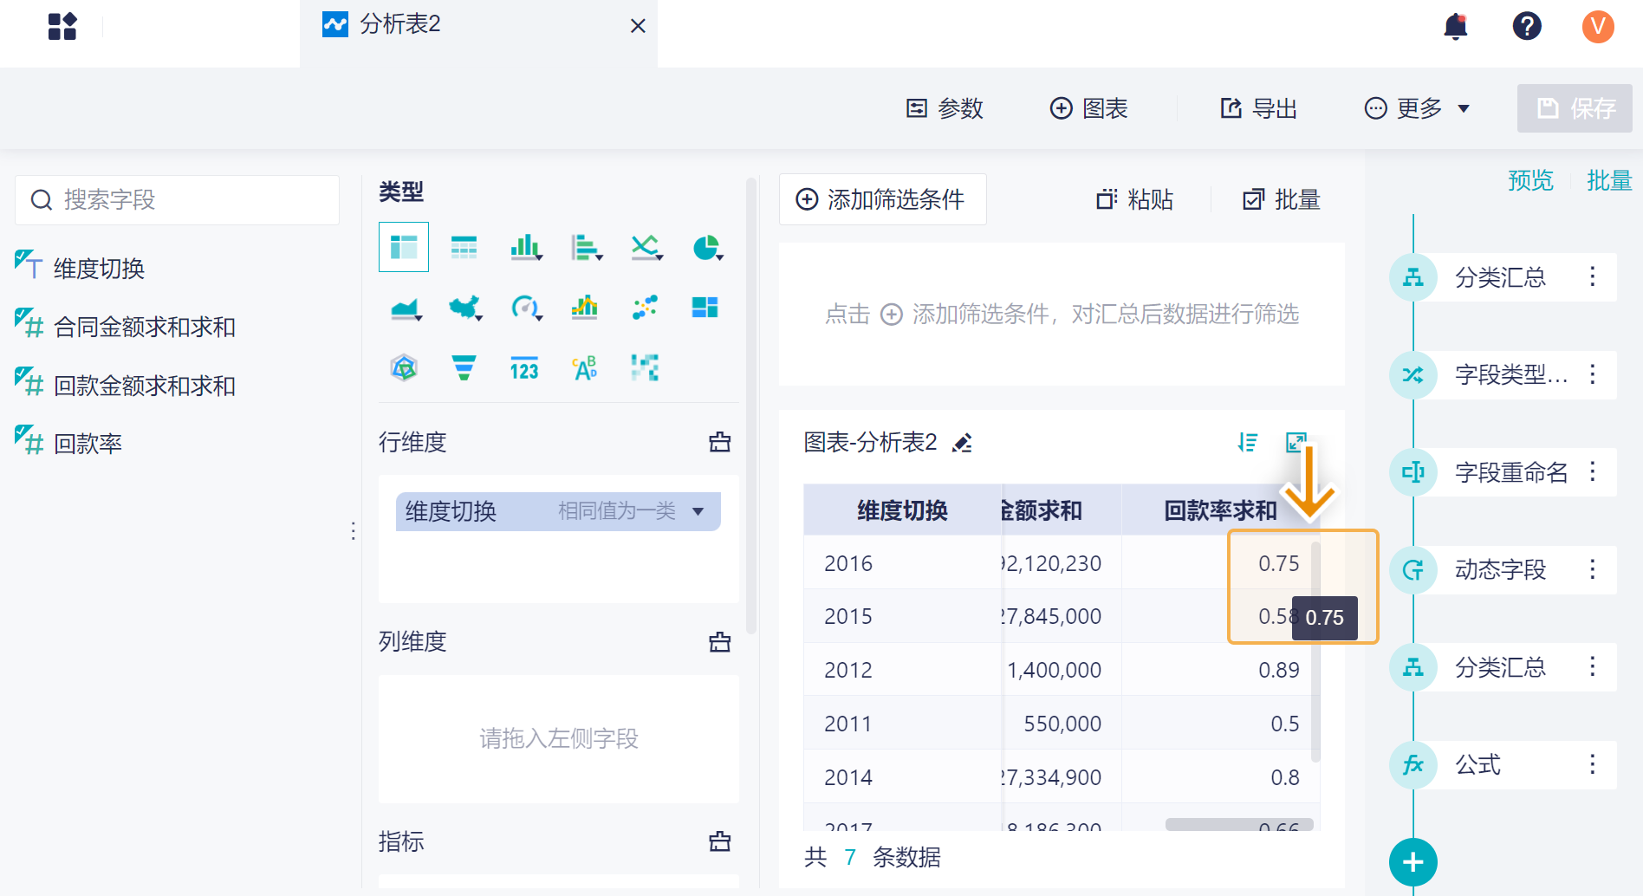
Task: Clear the 列维度 fields
Action: click(720, 642)
